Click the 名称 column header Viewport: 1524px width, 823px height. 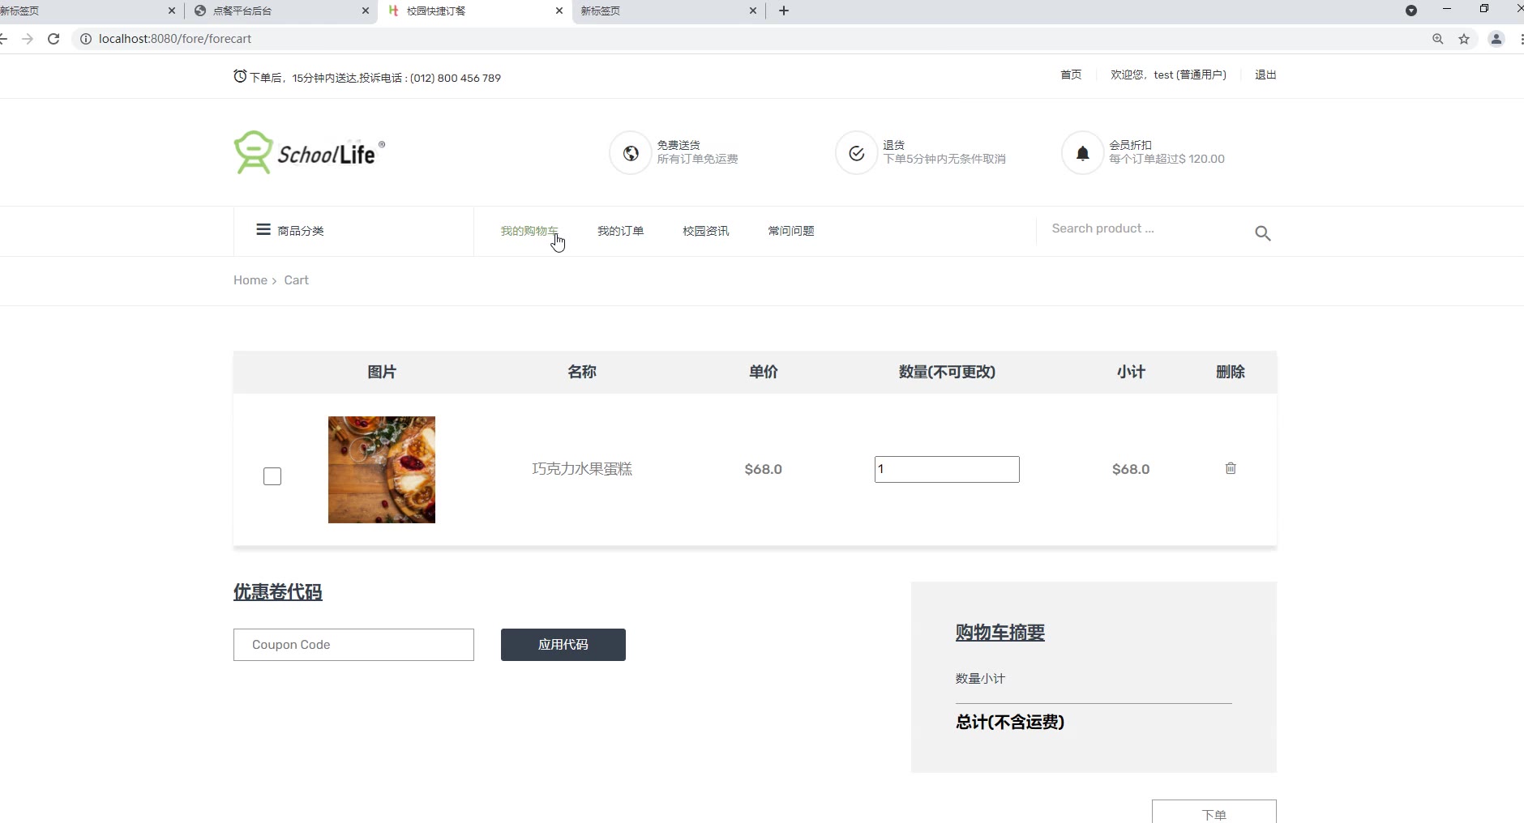[582, 372]
